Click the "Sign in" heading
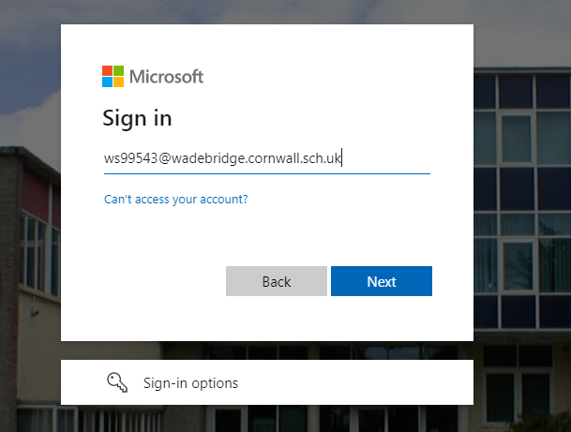The height and width of the screenshot is (432, 571). [137, 119]
